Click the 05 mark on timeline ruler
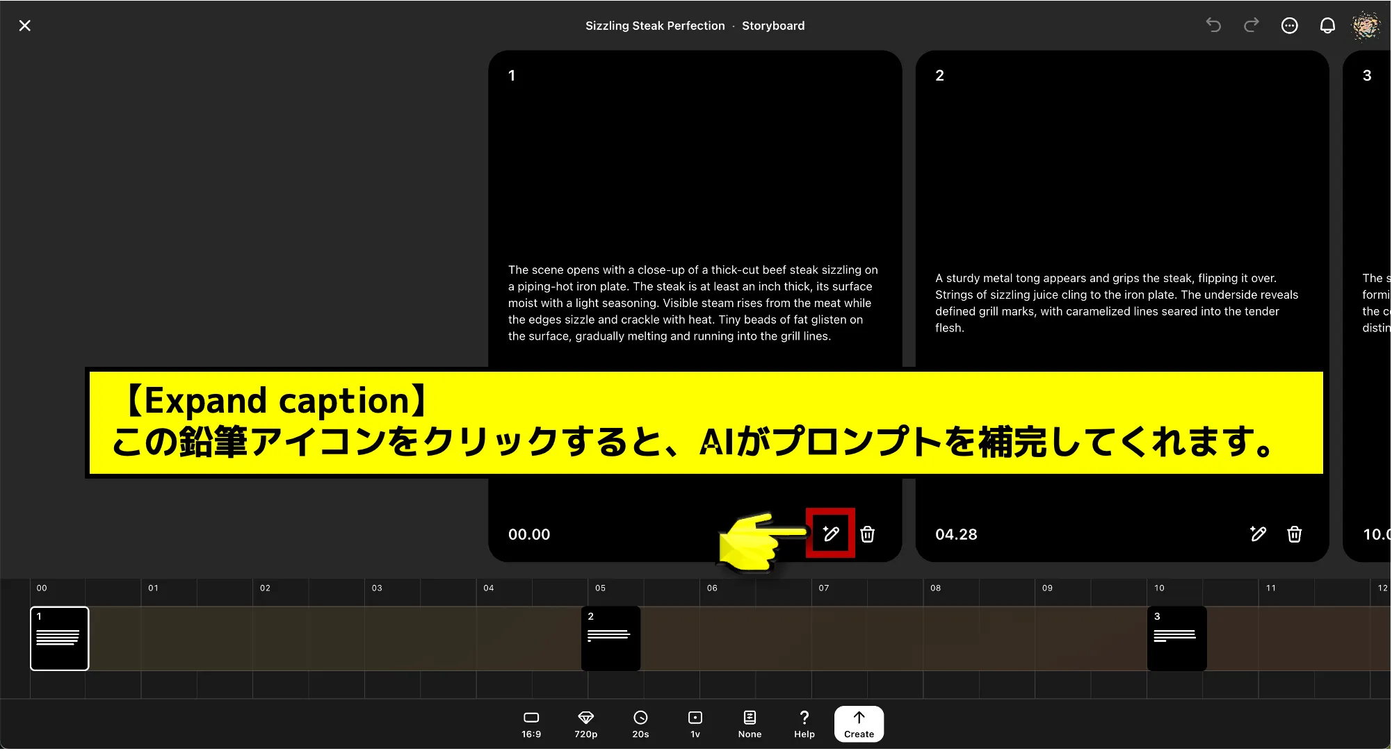 pyautogui.click(x=600, y=588)
